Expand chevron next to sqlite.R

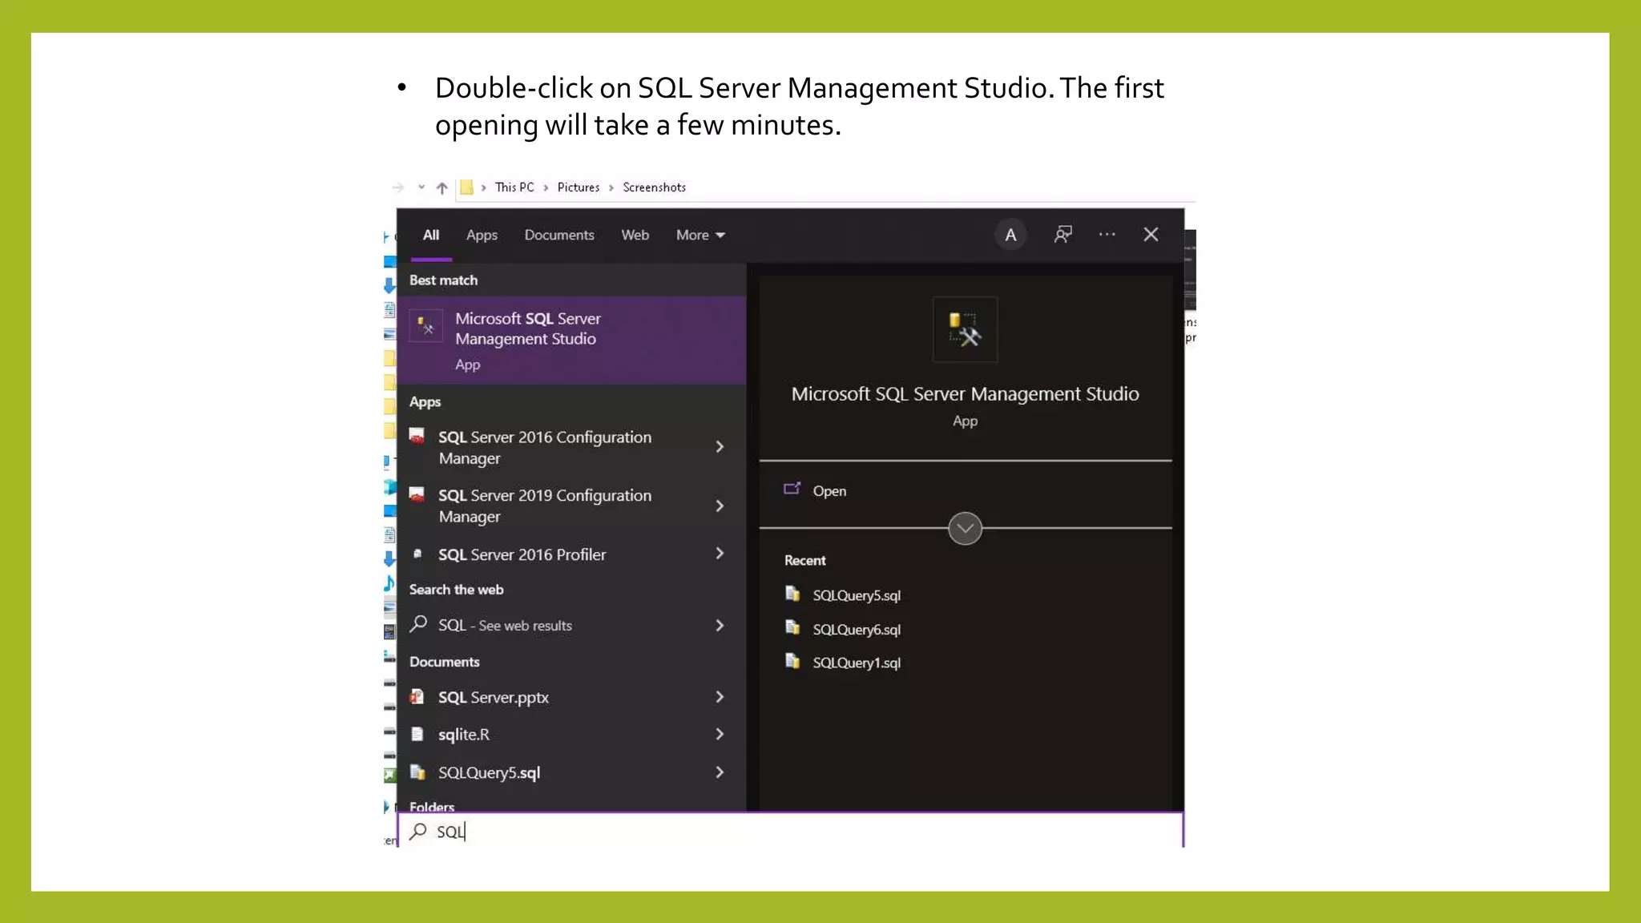[719, 734]
